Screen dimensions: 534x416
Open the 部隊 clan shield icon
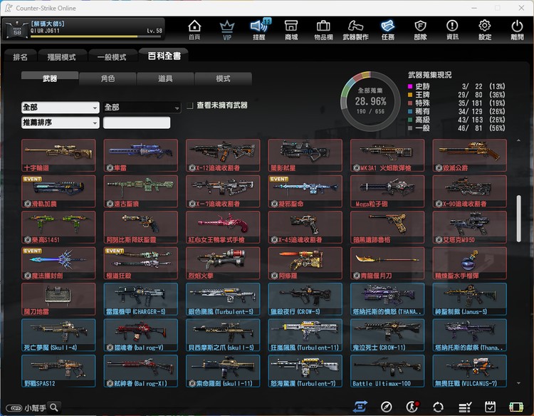click(x=420, y=30)
